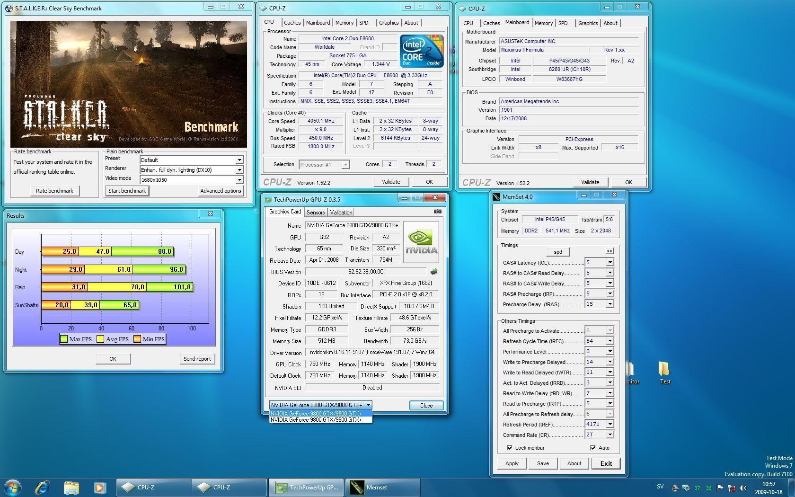795x497 pixels.
Task: Click the Avg FPS yellow legend swatch
Action: (100, 339)
